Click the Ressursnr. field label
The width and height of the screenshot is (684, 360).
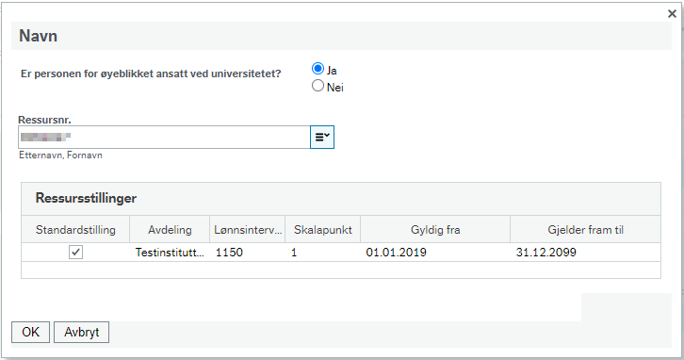(x=44, y=120)
